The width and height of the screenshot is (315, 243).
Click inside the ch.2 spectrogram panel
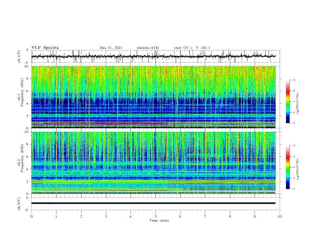click(153, 163)
